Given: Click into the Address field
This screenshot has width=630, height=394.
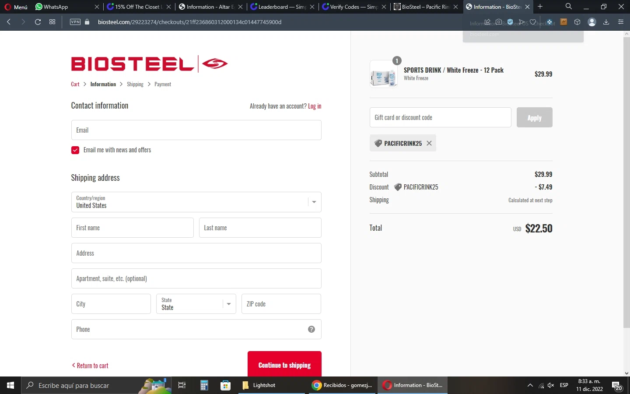Looking at the screenshot, I should (196, 253).
